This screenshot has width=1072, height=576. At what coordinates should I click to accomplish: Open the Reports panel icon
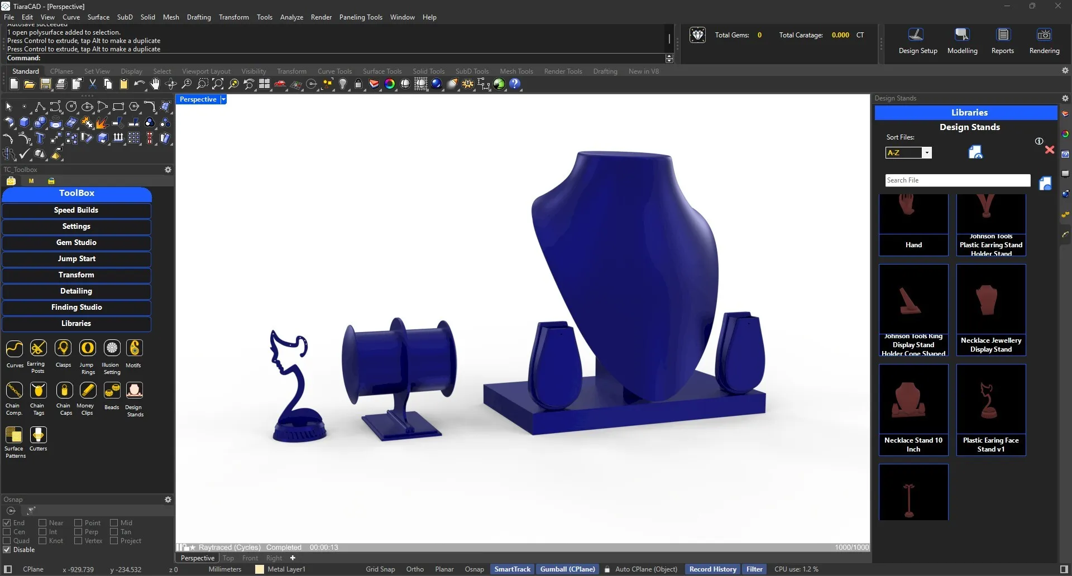tap(1003, 35)
